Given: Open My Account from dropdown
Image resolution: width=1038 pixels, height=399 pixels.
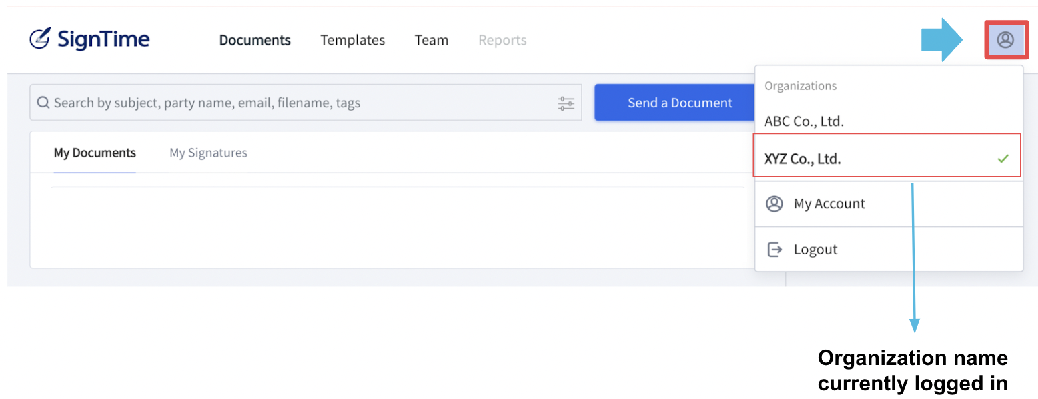Looking at the screenshot, I should pos(889,204).
